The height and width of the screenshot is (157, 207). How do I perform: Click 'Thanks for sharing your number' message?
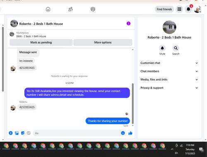[108, 121]
